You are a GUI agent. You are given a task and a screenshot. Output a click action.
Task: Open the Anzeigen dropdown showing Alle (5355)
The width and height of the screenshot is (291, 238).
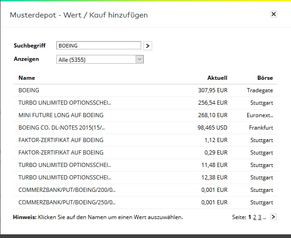tap(100, 59)
